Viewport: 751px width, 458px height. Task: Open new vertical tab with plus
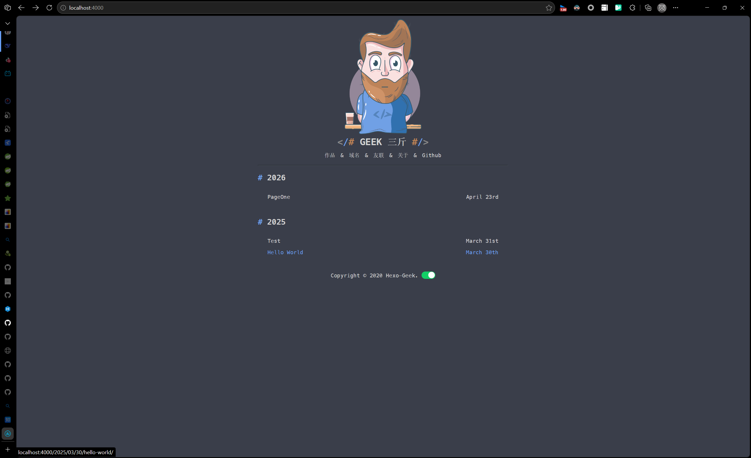[x=8, y=449]
